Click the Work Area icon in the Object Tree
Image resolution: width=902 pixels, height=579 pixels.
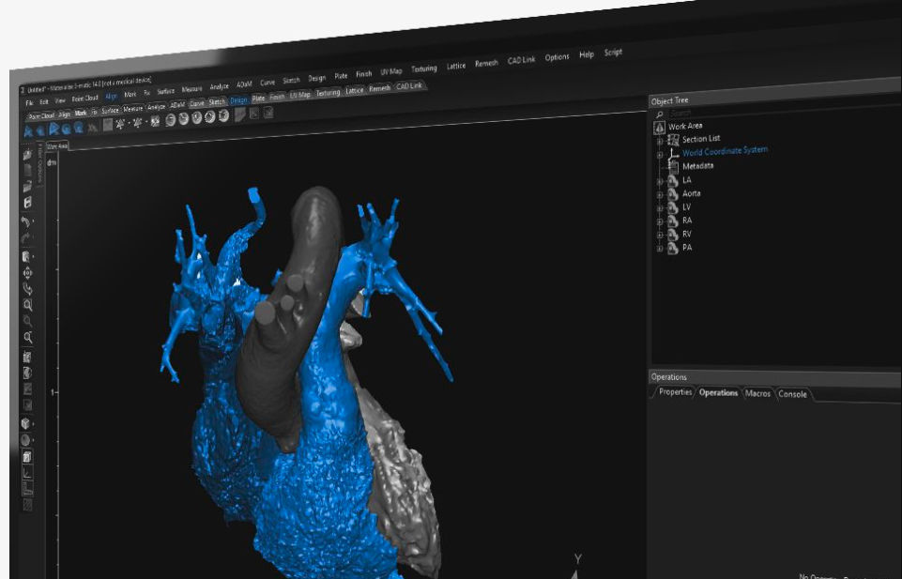coord(659,126)
